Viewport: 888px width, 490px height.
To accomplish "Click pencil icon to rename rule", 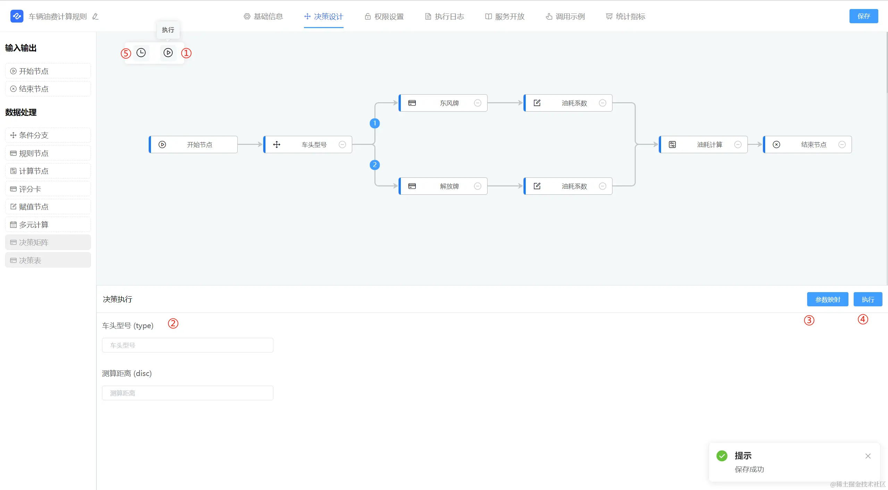I will 95,17.
